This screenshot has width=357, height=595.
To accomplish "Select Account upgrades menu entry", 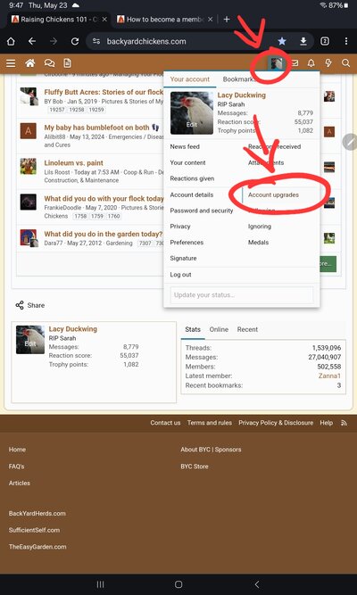I will pos(273,194).
